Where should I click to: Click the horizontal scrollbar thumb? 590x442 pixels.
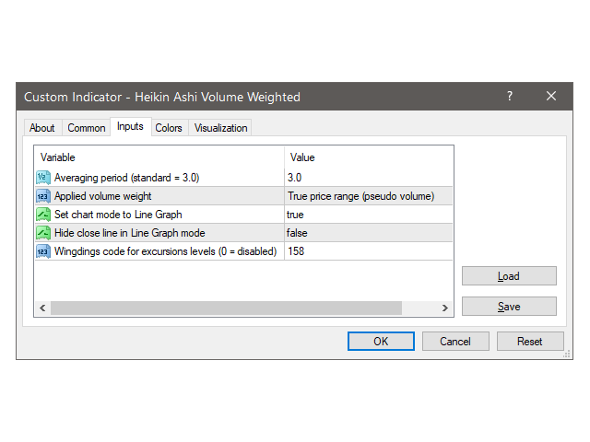(226, 308)
